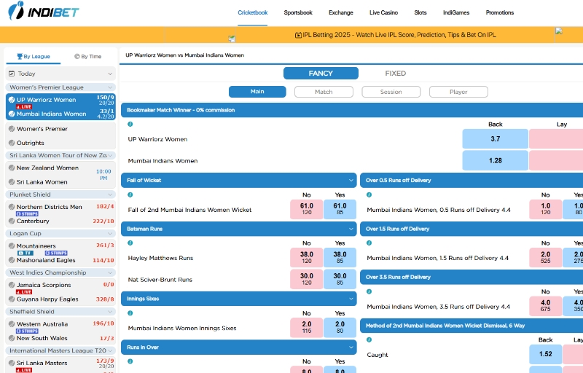Screen dimensions: 583x373
Task: Back Caught at 1.52
Action: pos(545,354)
